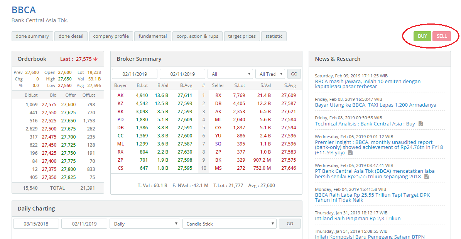Edit chart start date 08/15/2018
The image size is (461, 239).
coord(36,224)
